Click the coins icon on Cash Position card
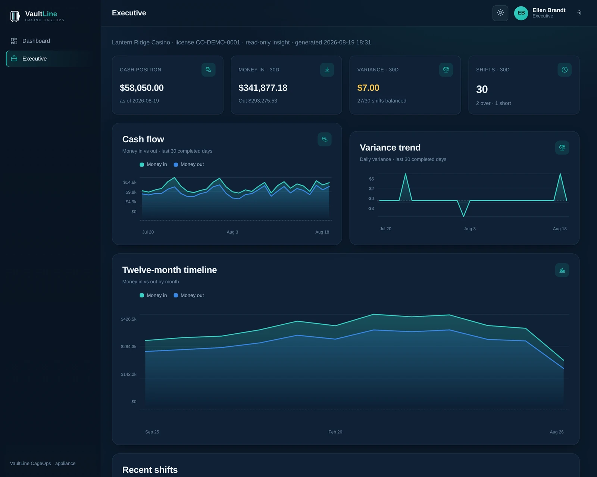This screenshot has width=597, height=477. (208, 70)
